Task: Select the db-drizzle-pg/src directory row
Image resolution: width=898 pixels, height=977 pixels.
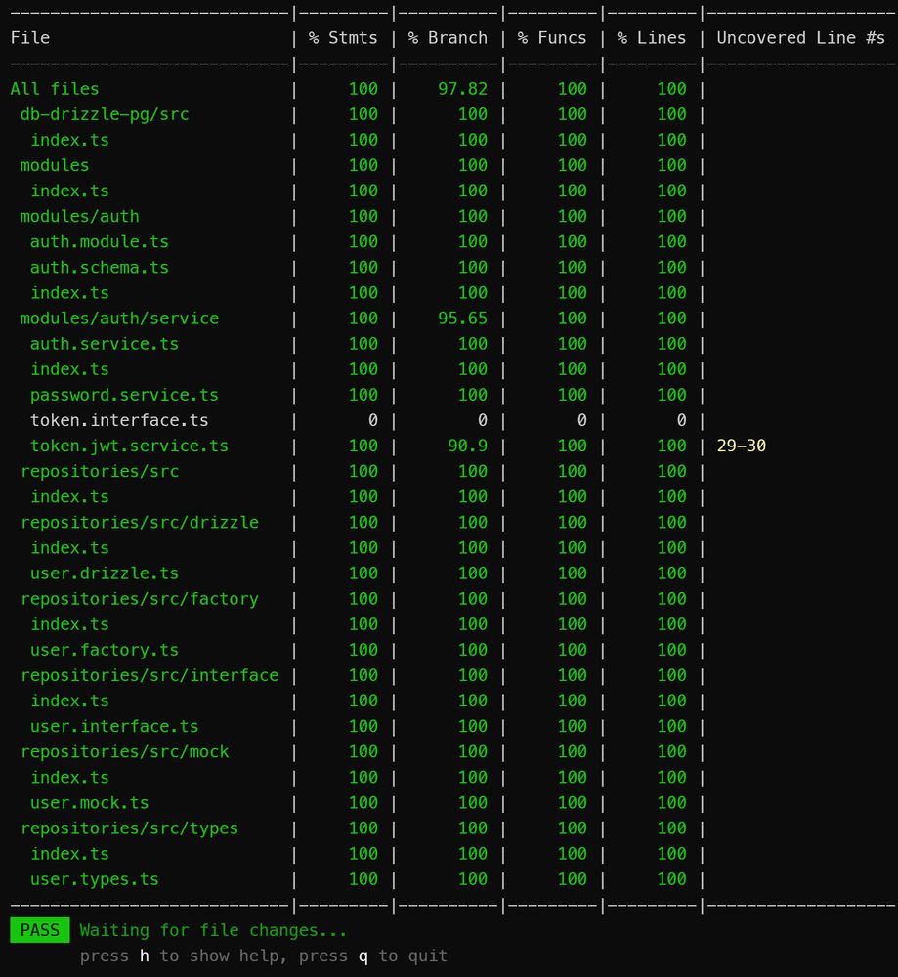Action: tap(105, 114)
